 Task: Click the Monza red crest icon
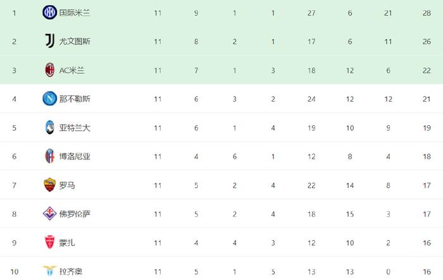(x=50, y=242)
